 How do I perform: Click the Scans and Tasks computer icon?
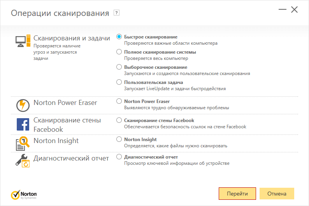pos(23,41)
